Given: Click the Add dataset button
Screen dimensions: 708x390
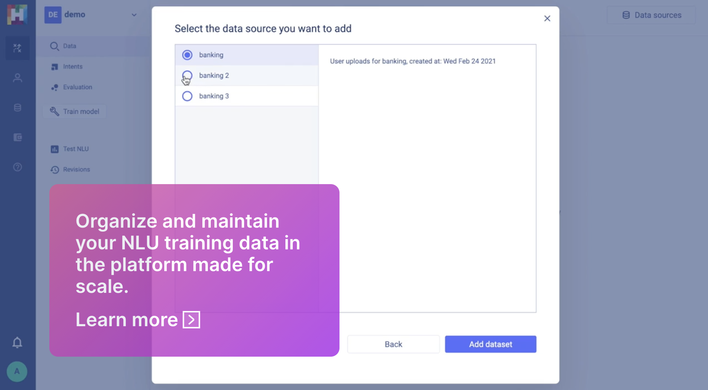Looking at the screenshot, I should (490, 344).
